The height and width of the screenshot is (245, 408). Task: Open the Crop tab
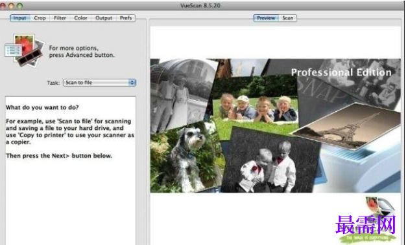point(40,18)
